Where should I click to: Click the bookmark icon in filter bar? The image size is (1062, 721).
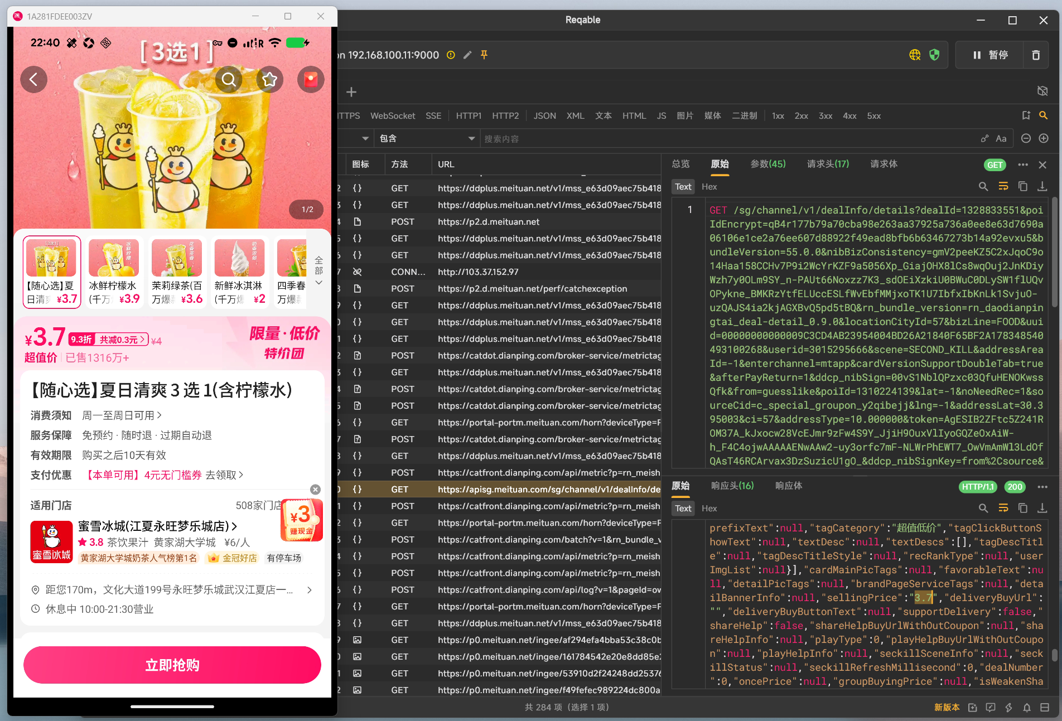click(1026, 115)
